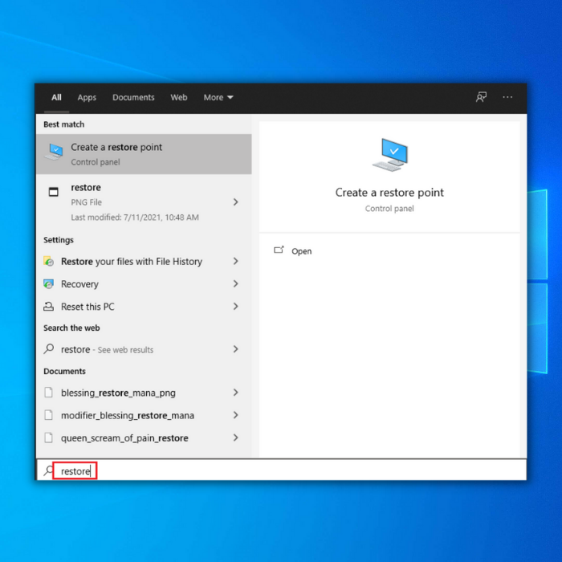Switch to the Apps tab
This screenshot has width=562, height=562.
pyautogui.click(x=87, y=97)
